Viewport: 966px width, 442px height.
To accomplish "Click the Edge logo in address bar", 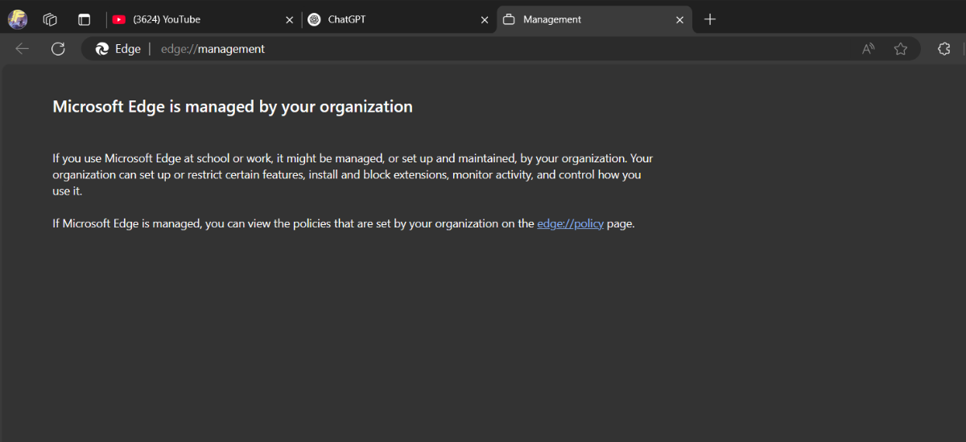I will 102,49.
